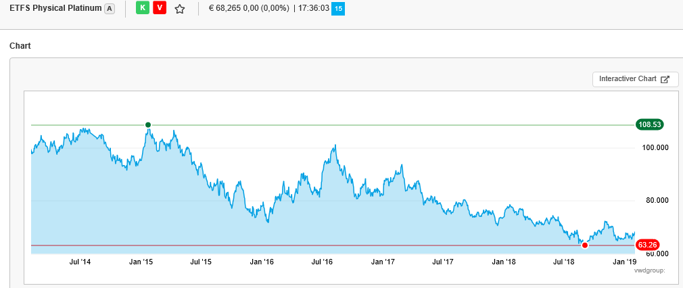
Task: Click the ETFS Physical Platinum title
Action: tap(55, 9)
